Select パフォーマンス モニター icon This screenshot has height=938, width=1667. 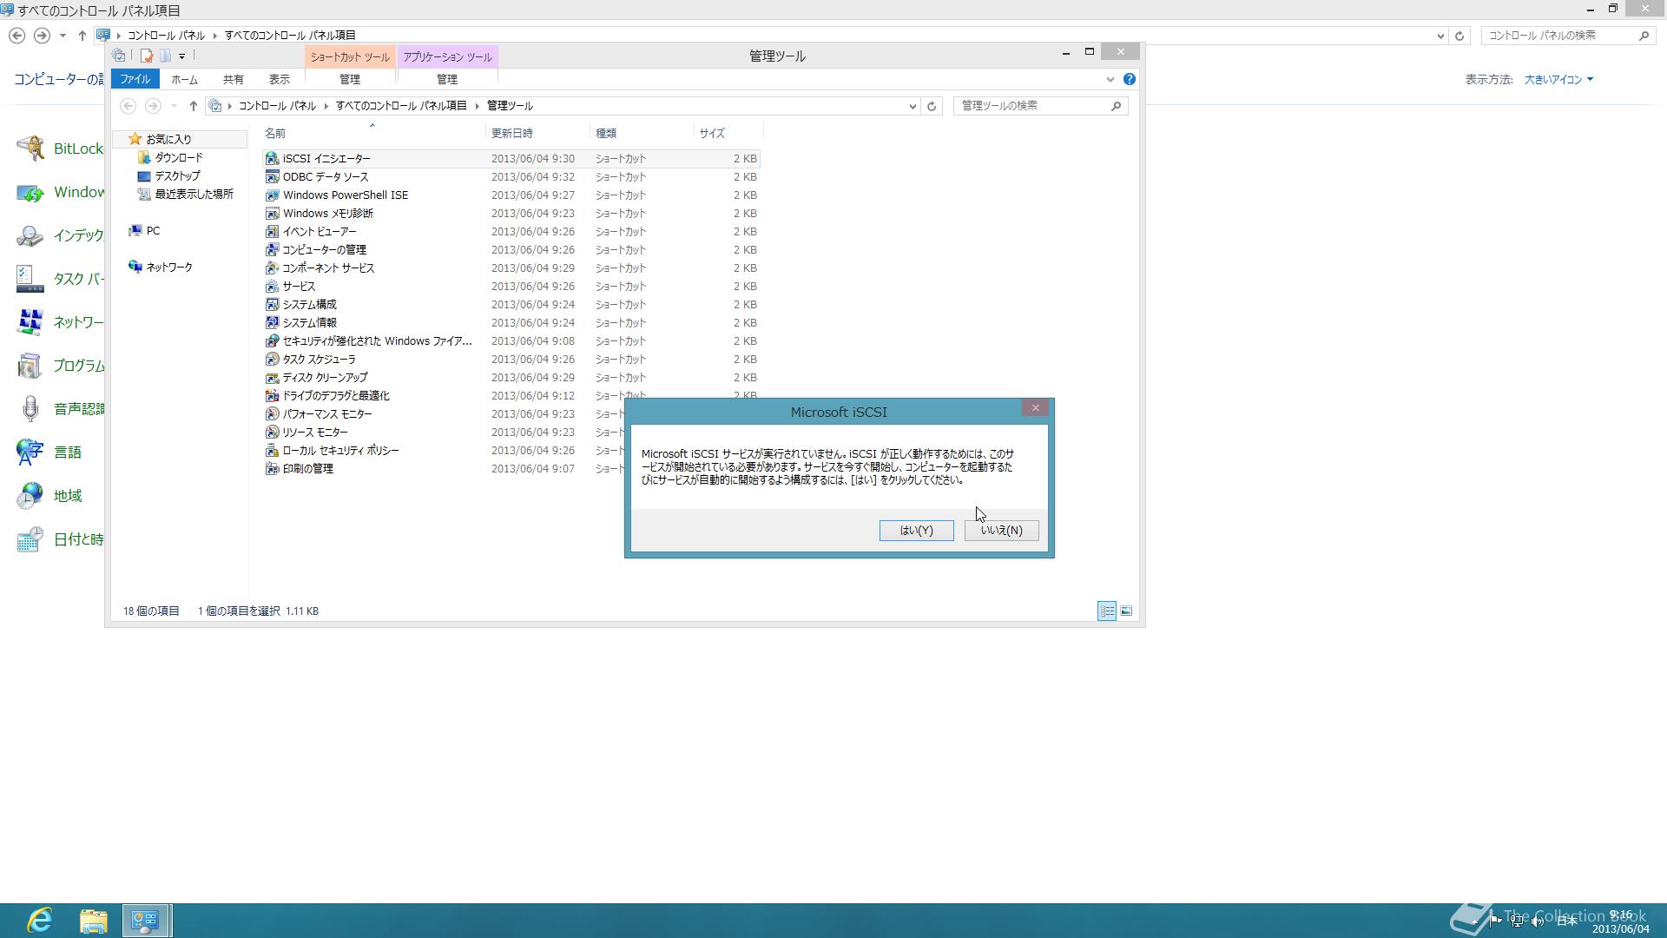(x=272, y=413)
